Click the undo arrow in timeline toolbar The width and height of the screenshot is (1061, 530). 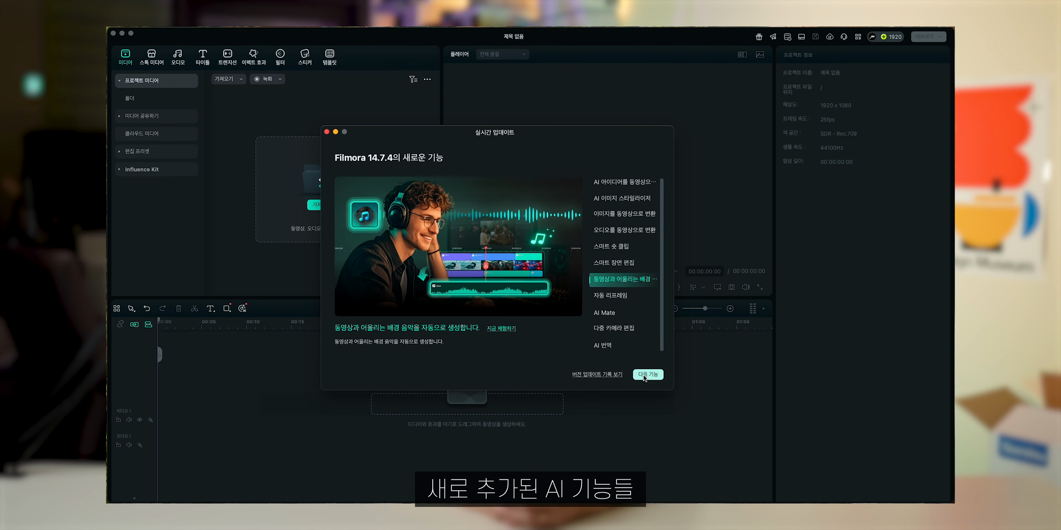[146, 308]
